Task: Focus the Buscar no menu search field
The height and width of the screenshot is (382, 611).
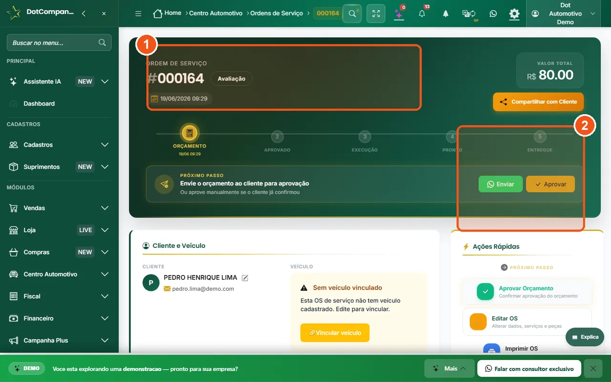Action: point(59,42)
